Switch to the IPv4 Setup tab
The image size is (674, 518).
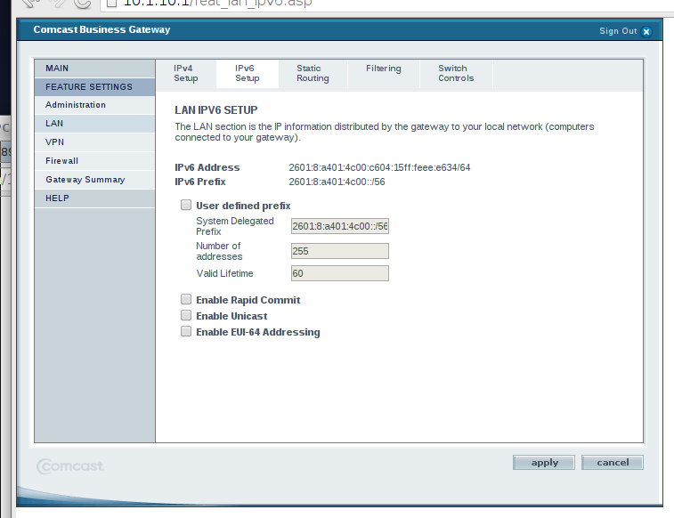[186, 74]
